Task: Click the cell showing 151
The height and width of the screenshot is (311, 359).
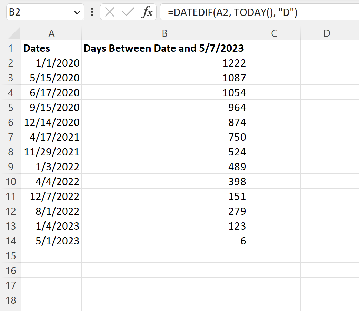Action: tap(165, 196)
